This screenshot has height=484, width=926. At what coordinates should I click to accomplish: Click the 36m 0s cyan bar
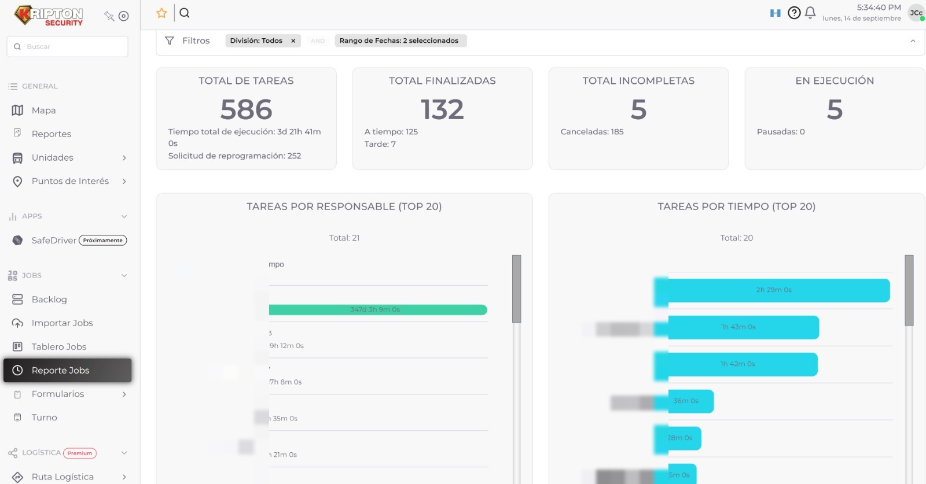click(691, 401)
